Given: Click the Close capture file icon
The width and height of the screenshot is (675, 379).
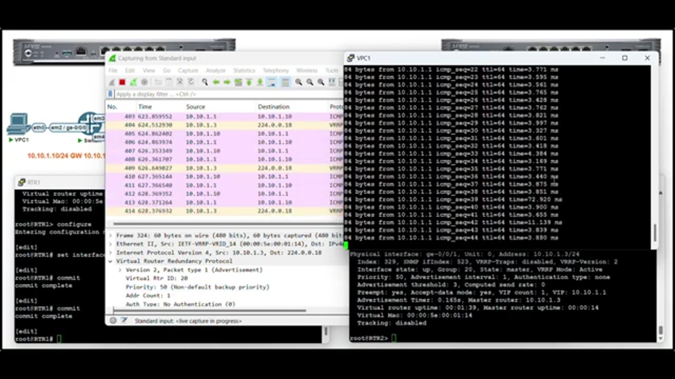Looking at the screenshot, I should (180, 82).
